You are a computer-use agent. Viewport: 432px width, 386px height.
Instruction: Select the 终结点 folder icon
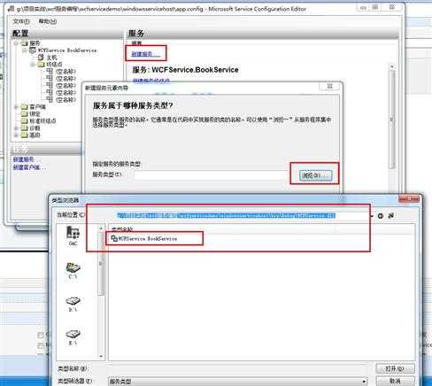click(42, 64)
